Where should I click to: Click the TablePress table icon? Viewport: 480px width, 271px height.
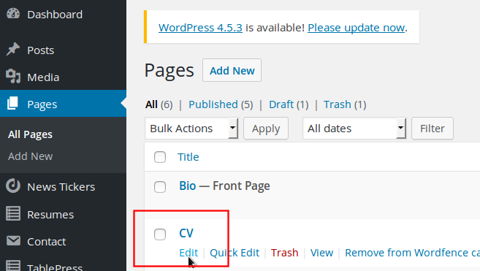click(13, 266)
